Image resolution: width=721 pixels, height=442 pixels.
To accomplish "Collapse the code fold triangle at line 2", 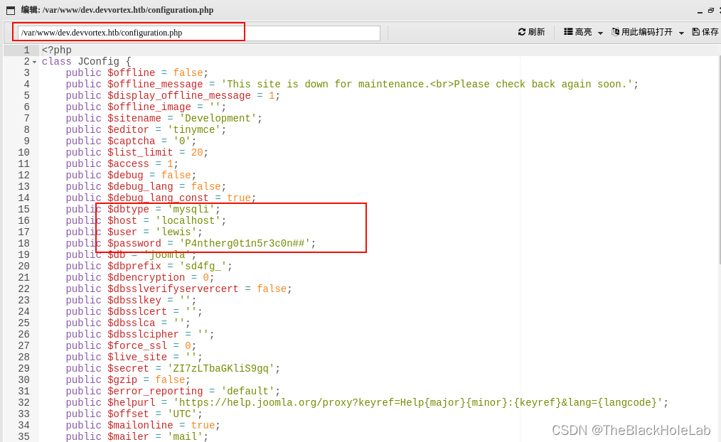I will pyautogui.click(x=33, y=61).
